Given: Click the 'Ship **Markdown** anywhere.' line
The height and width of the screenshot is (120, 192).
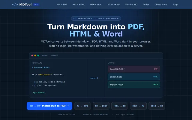Looking at the screenshot, I should (x=48, y=75).
